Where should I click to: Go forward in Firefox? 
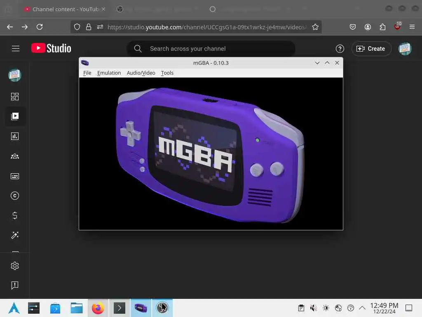[x=24, y=27]
